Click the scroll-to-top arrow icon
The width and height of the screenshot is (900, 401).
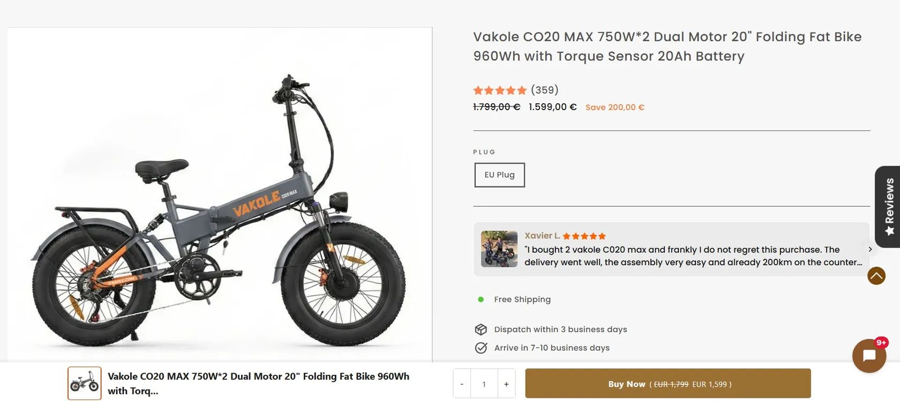876,276
